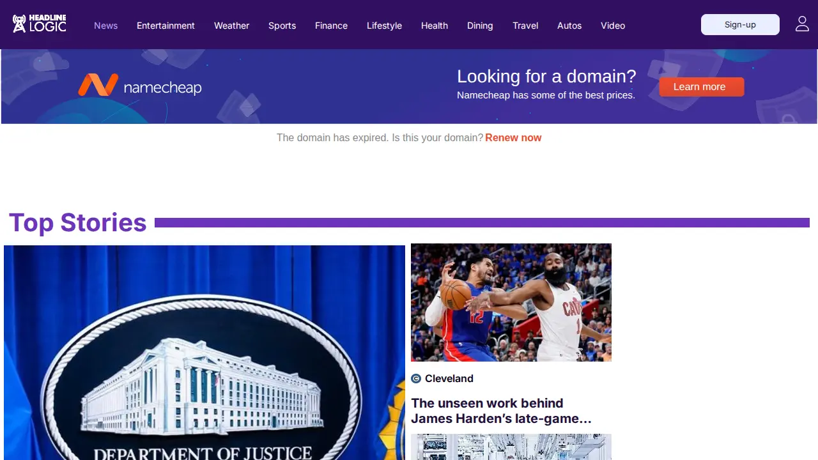Open the Health section
The height and width of the screenshot is (460, 818).
(x=435, y=26)
